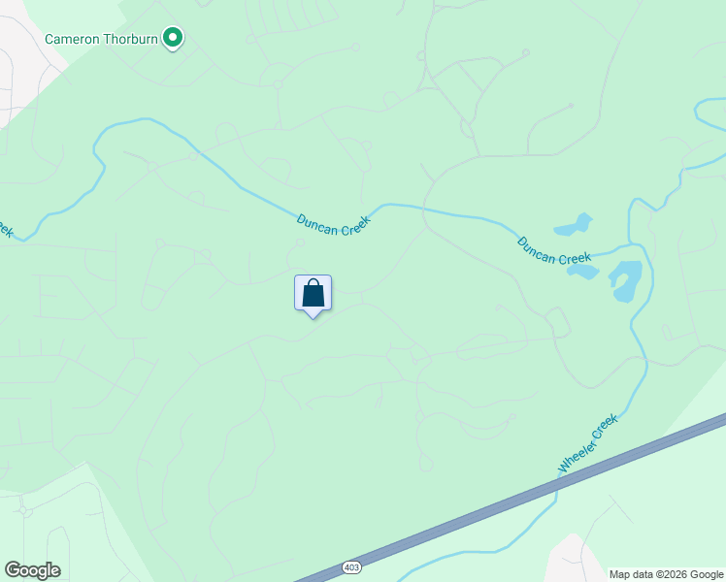Select the shopping bag map marker

313,296
